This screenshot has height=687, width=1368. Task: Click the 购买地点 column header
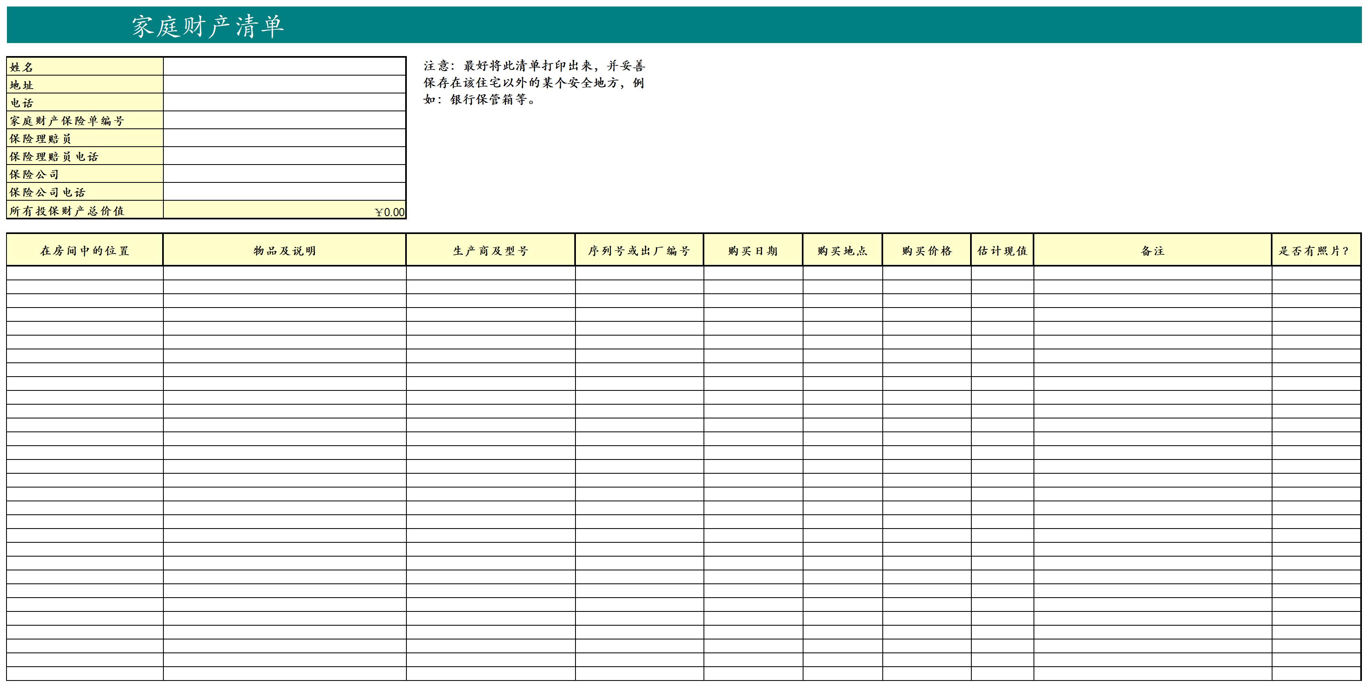[842, 250]
